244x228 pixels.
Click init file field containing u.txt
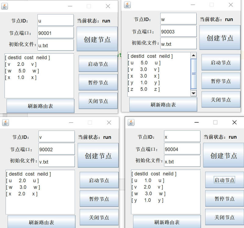coord(56,45)
